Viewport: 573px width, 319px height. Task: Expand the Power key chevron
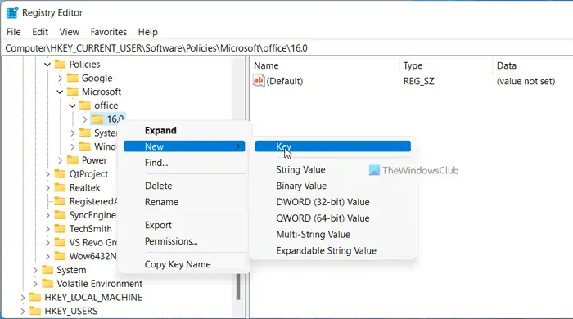(x=60, y=160)
